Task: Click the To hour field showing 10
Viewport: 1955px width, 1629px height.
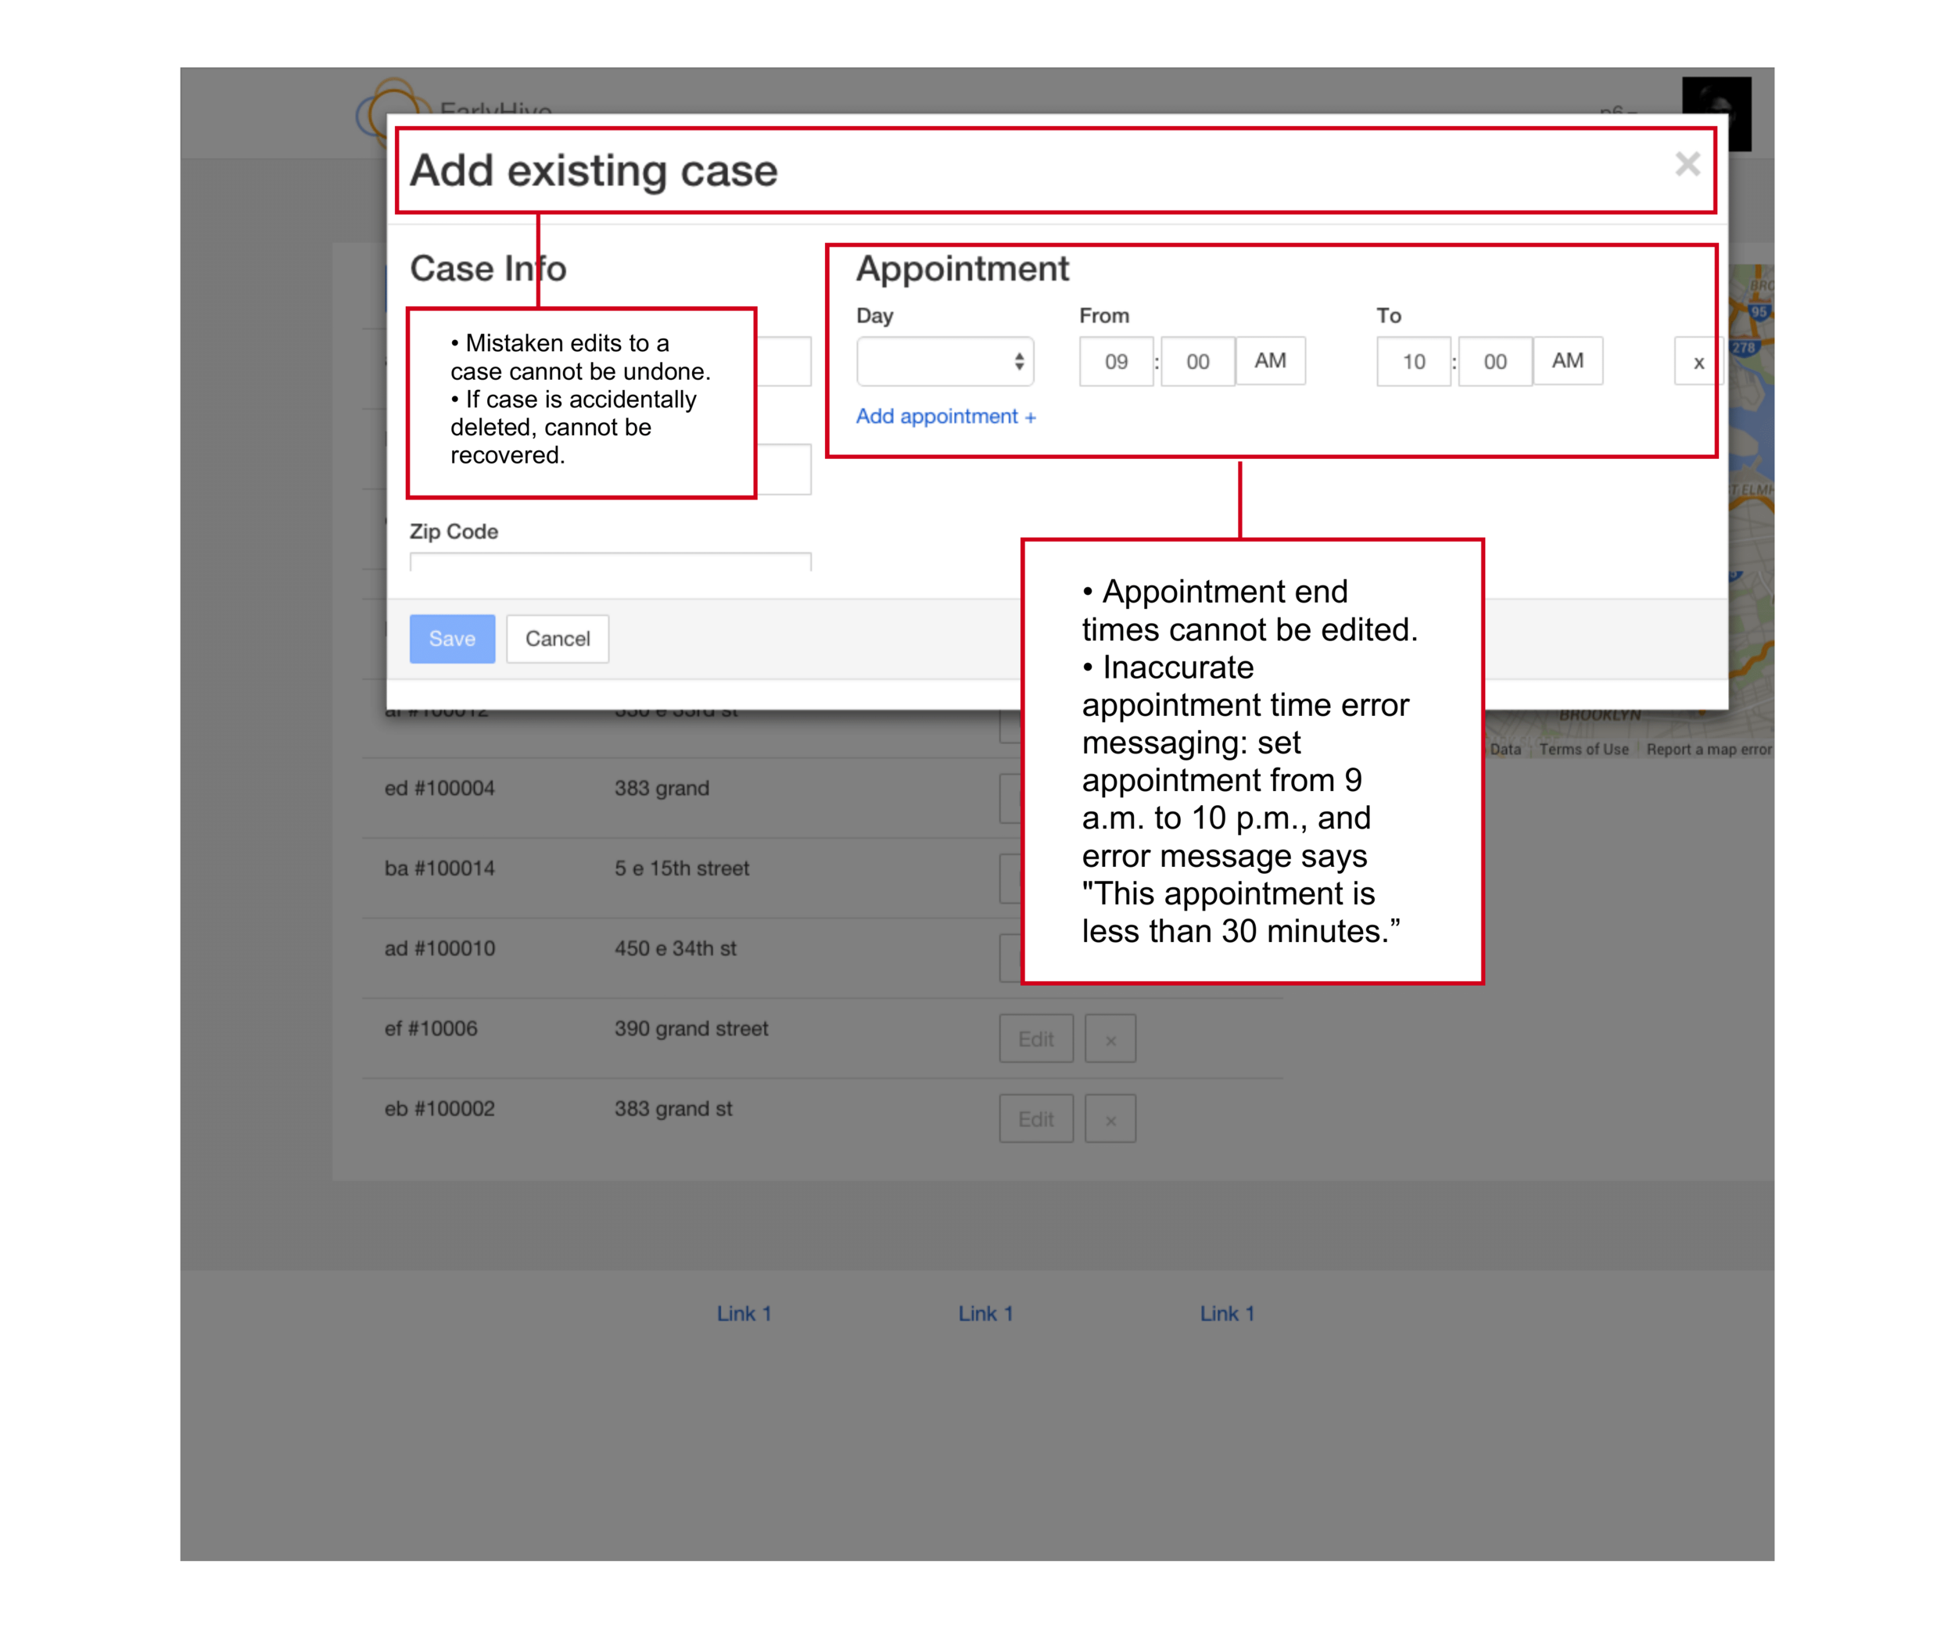Action: (1413, 362)
